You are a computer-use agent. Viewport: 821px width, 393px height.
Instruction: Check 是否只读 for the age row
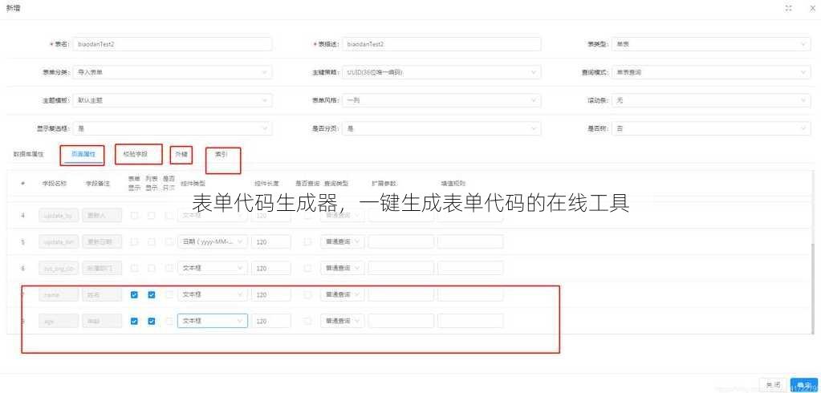(x=169, y=321)
